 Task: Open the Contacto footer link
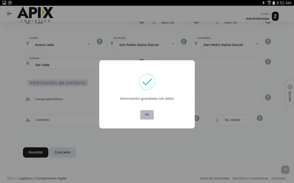[x=278, y=178]
